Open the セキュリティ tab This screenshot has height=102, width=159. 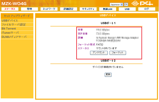click(88, 9)
